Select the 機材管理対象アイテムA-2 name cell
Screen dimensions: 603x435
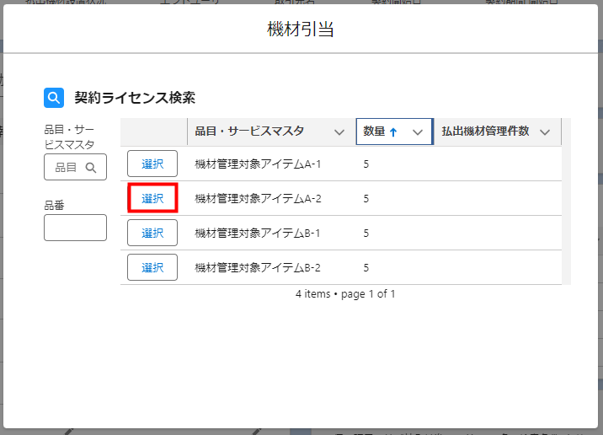pos(258,198)
